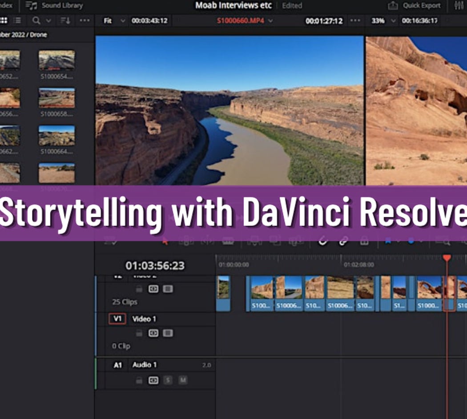Click the source viewer canyon river image
The width and height of the screenshot is (467, 419).
[229, 110]
